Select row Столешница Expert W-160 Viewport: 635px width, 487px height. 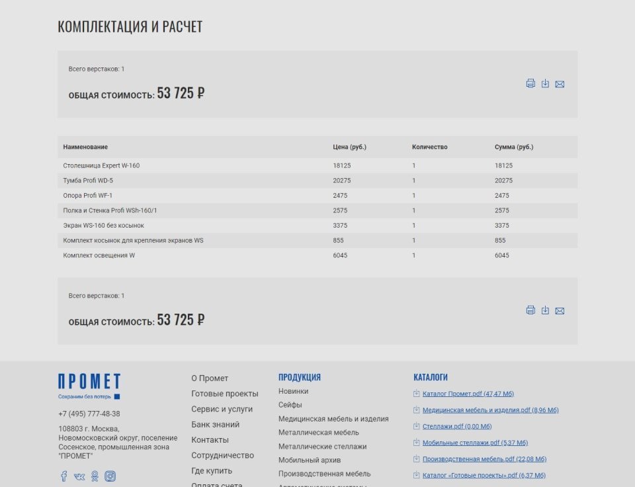click(x=317, y=165)
